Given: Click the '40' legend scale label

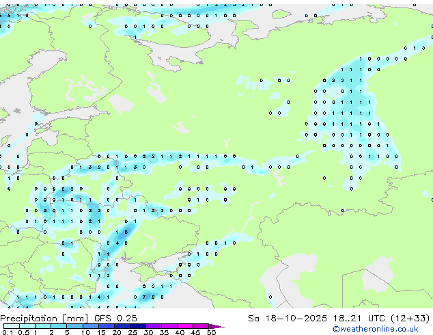Looking at the screenshot, I should click(180, 332).
